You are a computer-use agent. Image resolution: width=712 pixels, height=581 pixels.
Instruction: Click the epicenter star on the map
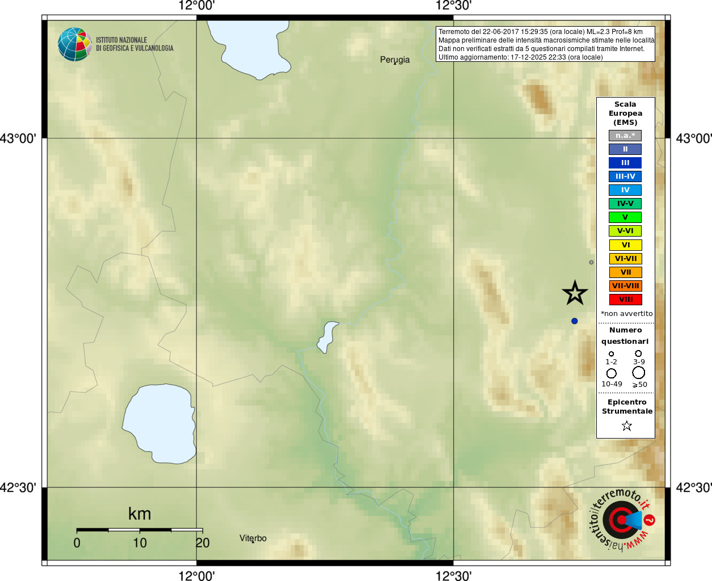[575, 293]
